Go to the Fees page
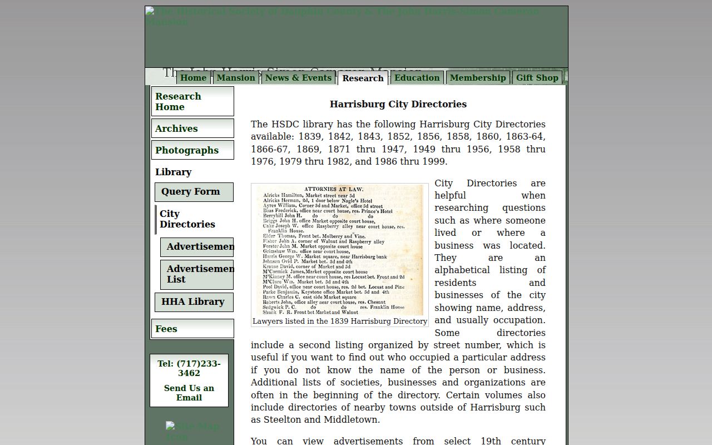The height and width of the screenshot is (445, 712). (x=192, y=329)
